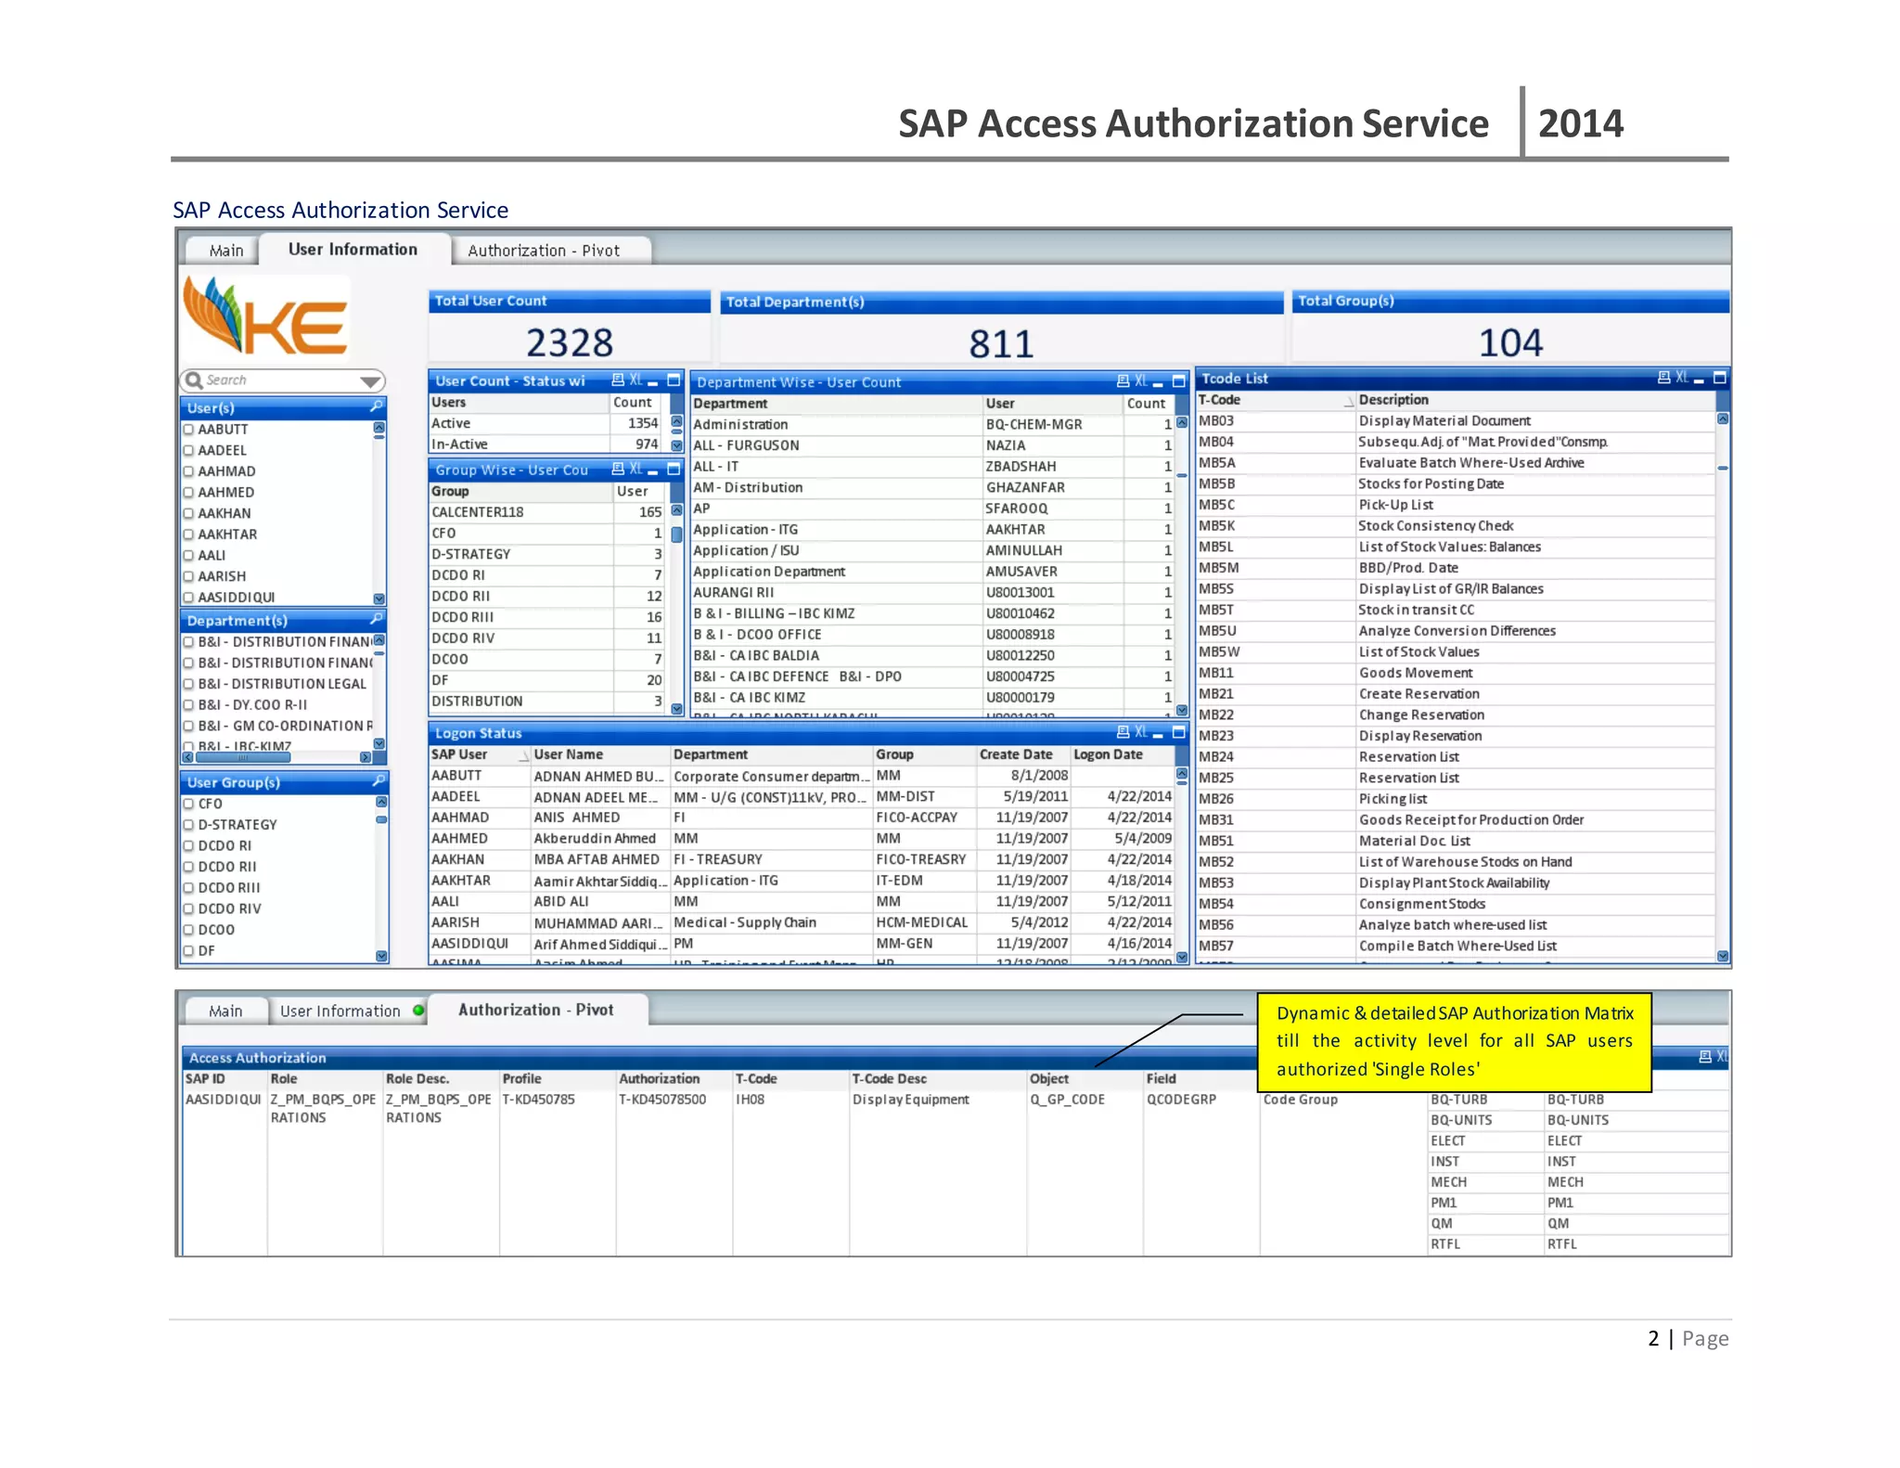1900x1468 pixels.
Task: Switch to the Authorization - Pivot tab
Action: click(x=543, y=251)
